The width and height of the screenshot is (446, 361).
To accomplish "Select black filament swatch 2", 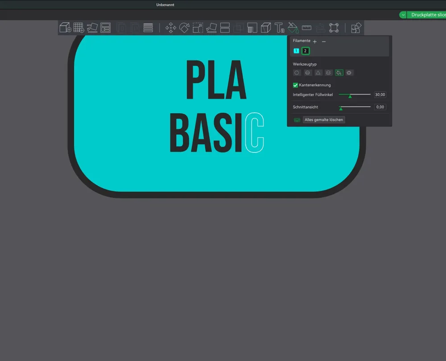I will tap(306, 51).
